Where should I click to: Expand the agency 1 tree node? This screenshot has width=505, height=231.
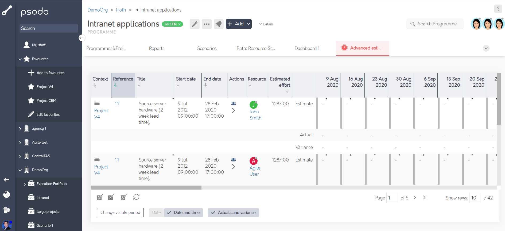coord(20,129)
